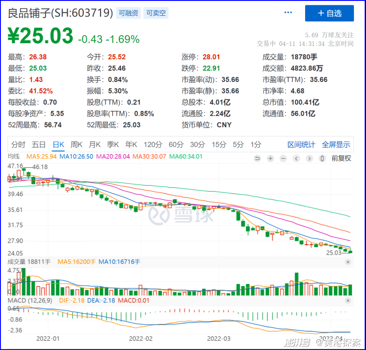The image size is (366, 350).
Task: Click 全屏显示 to show chart fullscreen
Action: 336,145
